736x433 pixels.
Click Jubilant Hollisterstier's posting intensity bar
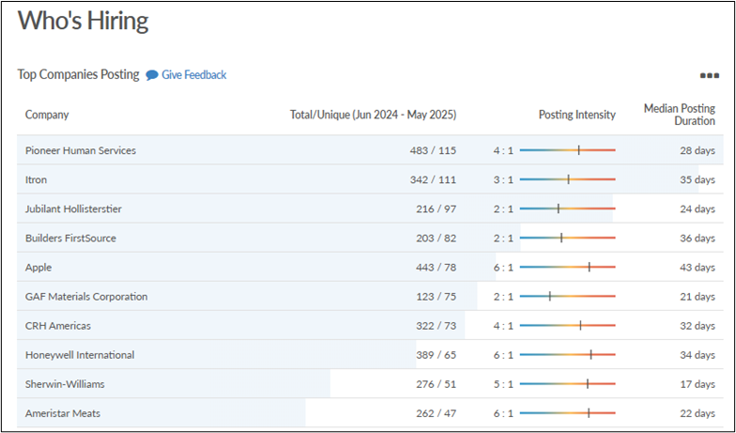567,209
